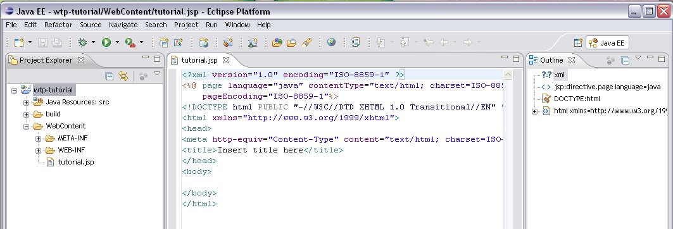Click the New wizard icon in toolbar
The width and height of the screenshot is (673, 229).
[x=18, y=42]
